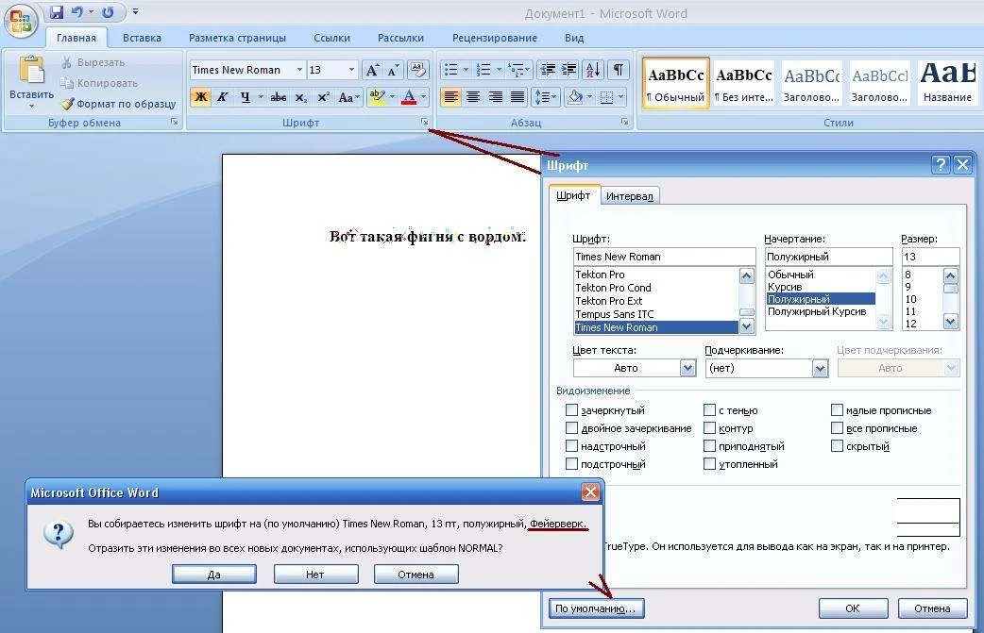Click По умолчанию button in Font dialog
The image size is (984, 633).
(x=596, y=608)
